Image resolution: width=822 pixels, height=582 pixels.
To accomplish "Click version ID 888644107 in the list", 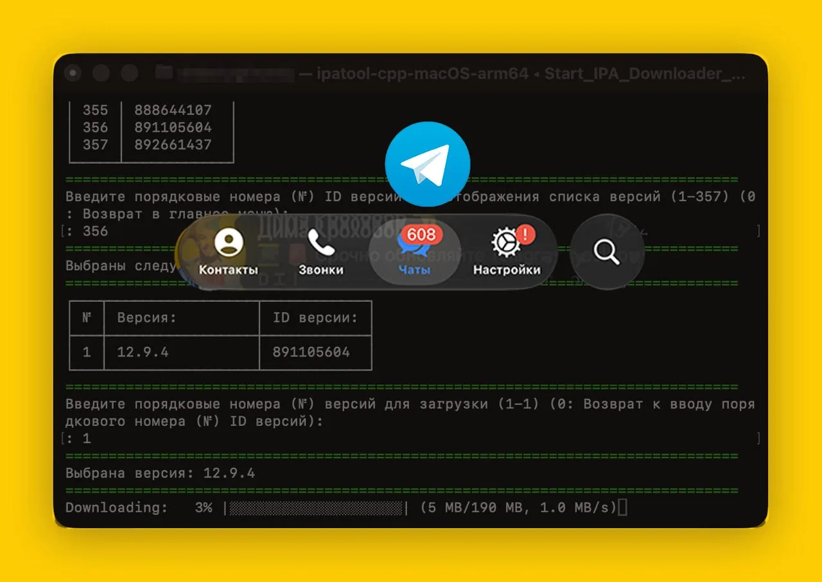I will pos(173,110).
